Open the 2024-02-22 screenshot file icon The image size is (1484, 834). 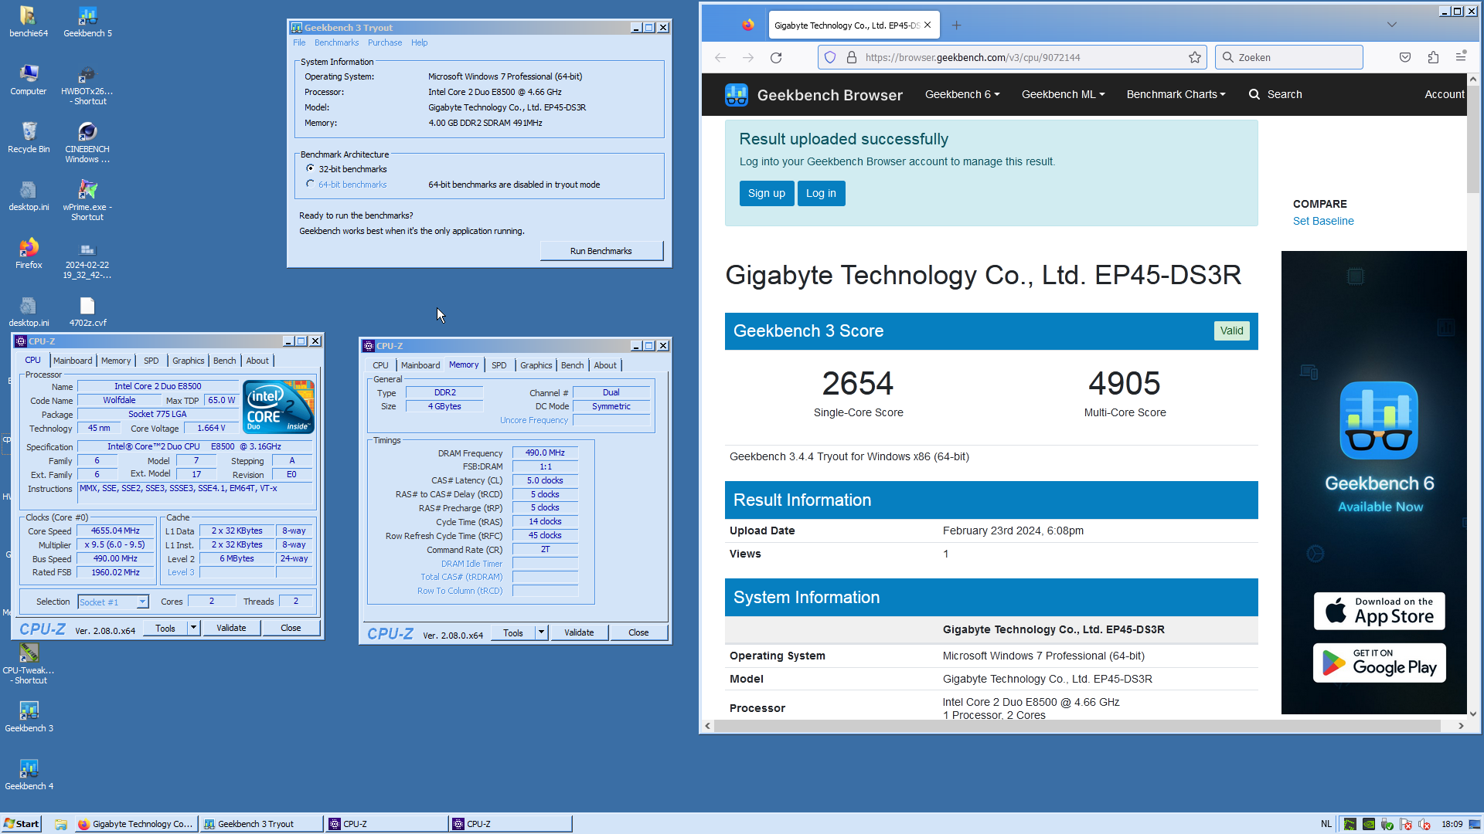click(x=87, y=259)
